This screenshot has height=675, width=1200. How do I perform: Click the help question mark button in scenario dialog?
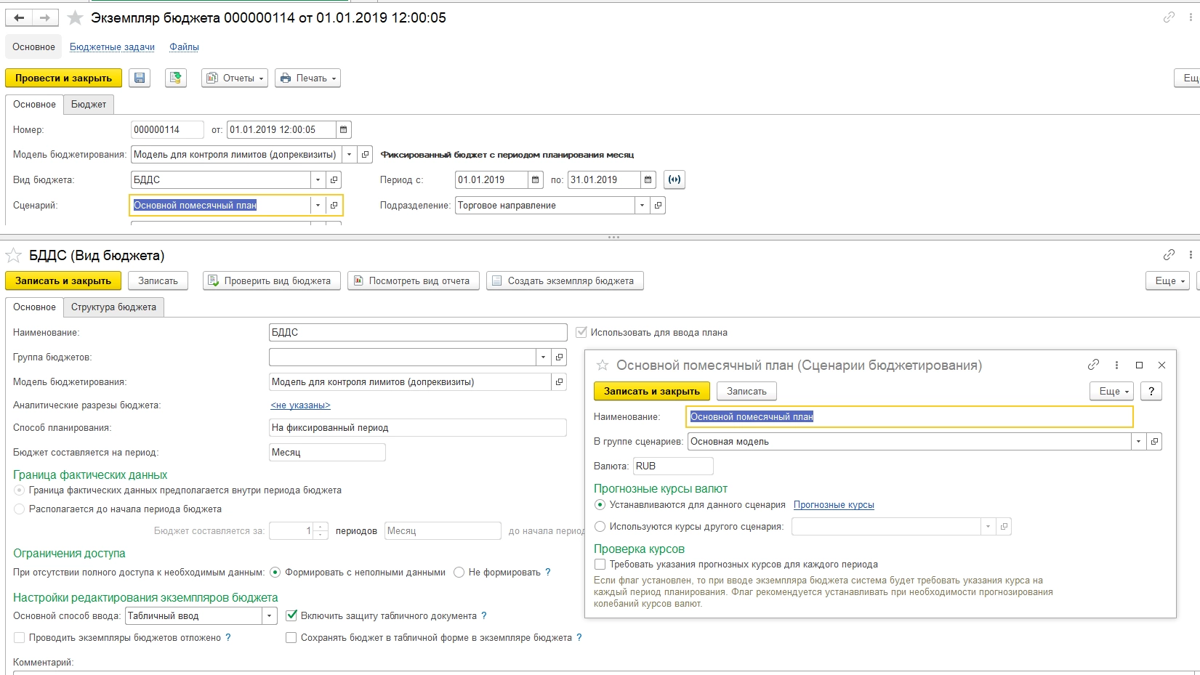1151,391
